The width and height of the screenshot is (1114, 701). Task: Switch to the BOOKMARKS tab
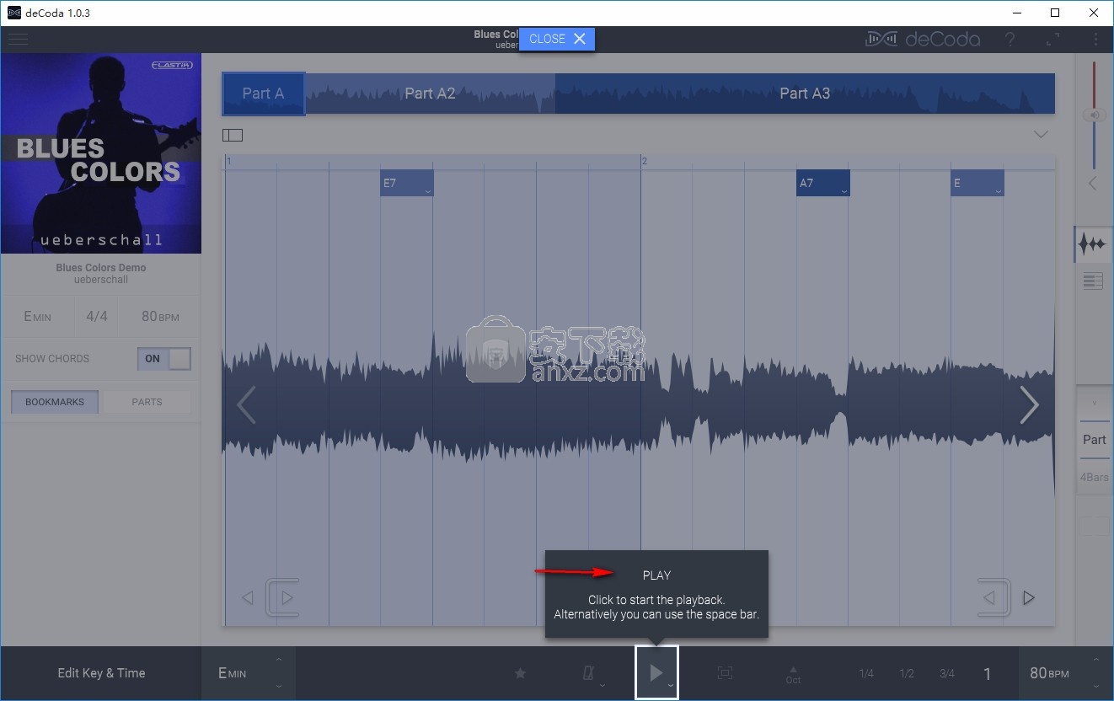55,402
